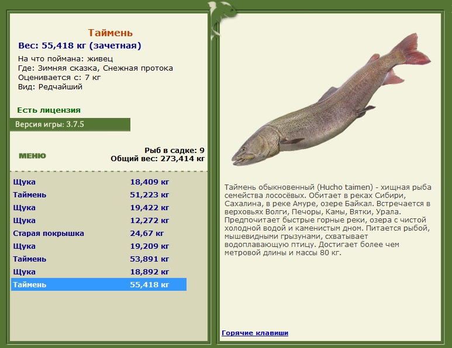Select the highlighted Таймень 55,418 кг entry

click(99, 284)
